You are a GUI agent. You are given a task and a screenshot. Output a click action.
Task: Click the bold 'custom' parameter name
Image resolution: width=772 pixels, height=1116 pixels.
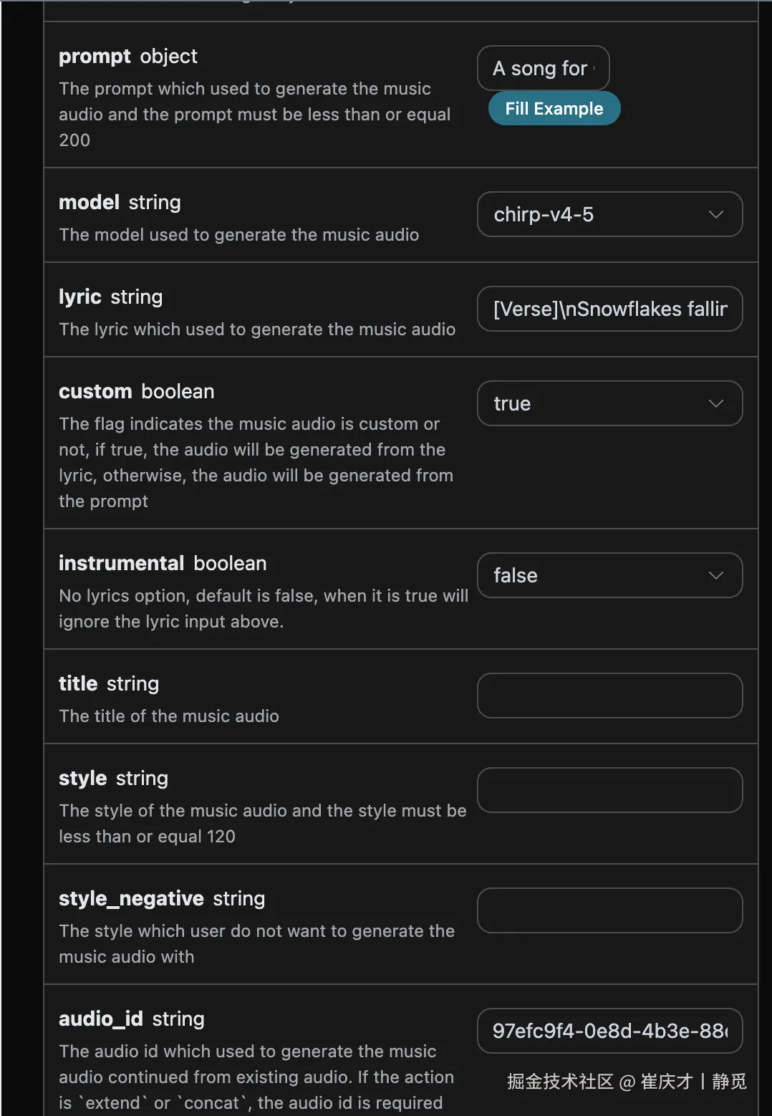click(95, 392)
